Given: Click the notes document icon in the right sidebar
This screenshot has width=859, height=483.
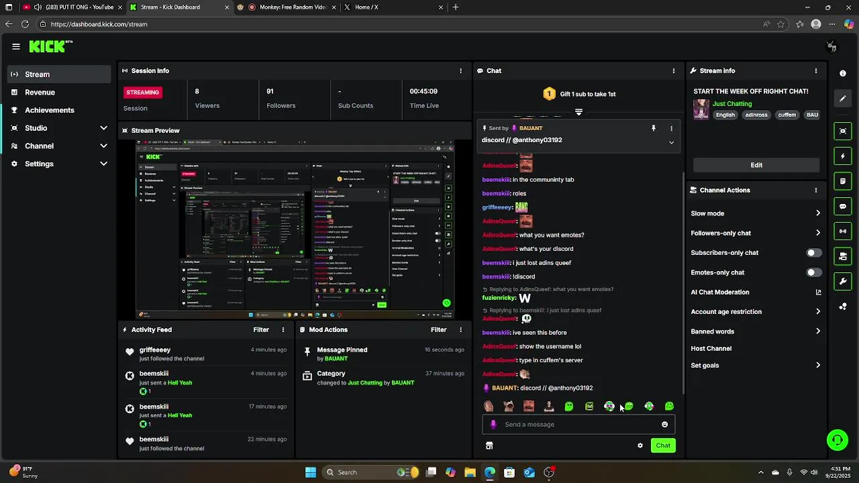Looking at the screenshot, I should [843, 181].
